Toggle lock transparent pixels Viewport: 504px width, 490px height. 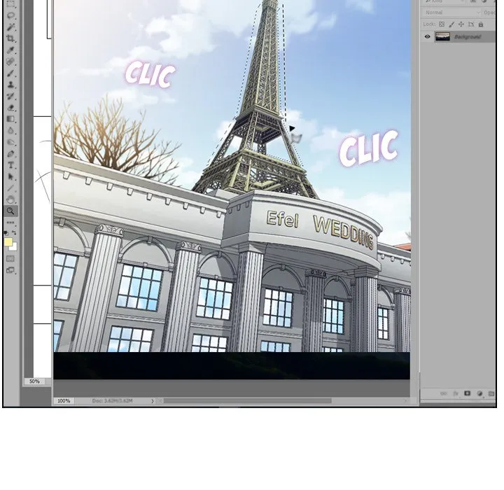(x=443, y=24)
